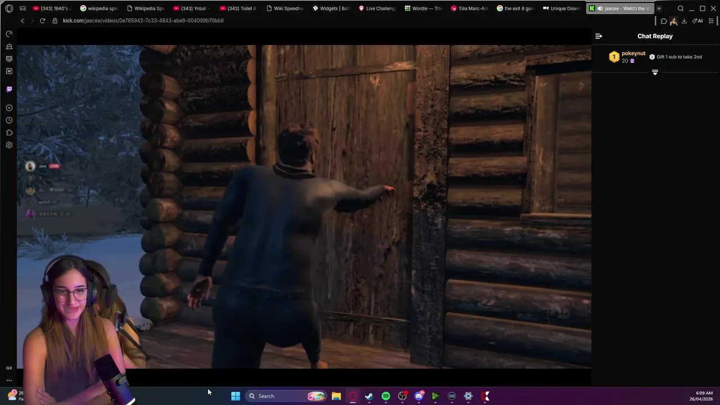
Task: Open site security padlock info
Action: [55, 21]
